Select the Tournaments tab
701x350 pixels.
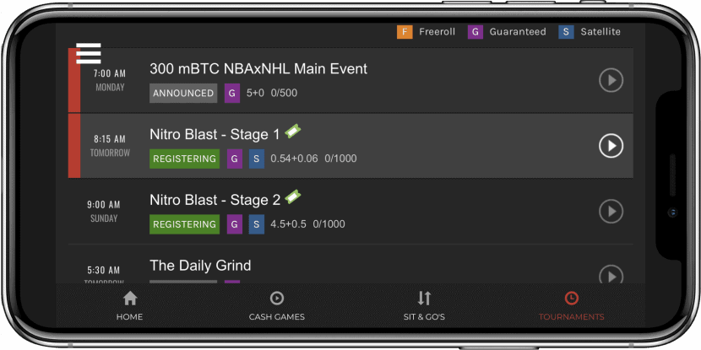click(x=571, y=306)
